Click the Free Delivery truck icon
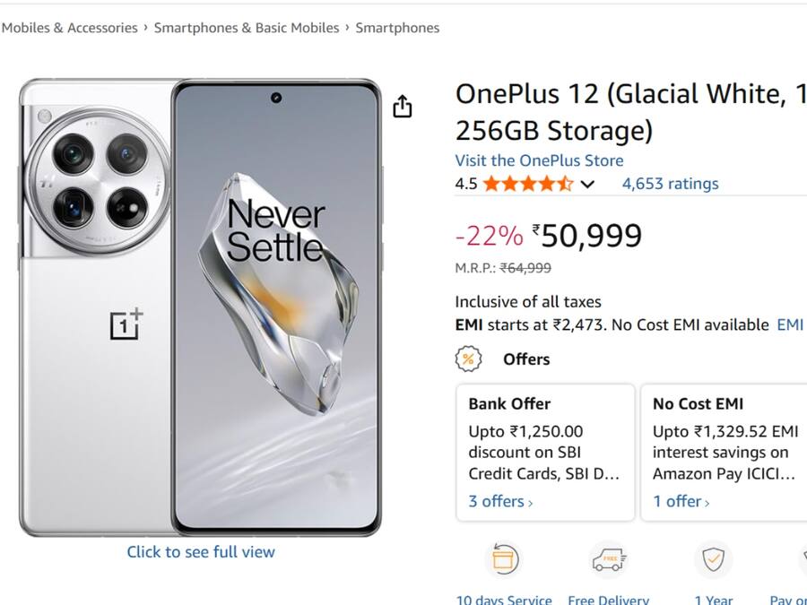Viewport: 807px width, 605px height. coord(609,560)
